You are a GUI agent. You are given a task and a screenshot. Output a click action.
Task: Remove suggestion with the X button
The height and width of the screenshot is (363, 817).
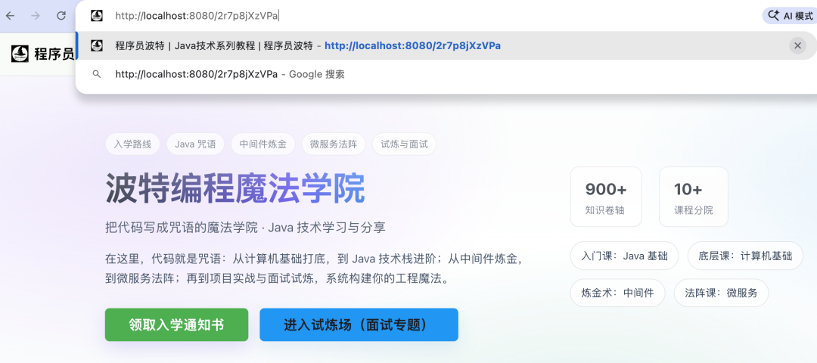point(797,45)
